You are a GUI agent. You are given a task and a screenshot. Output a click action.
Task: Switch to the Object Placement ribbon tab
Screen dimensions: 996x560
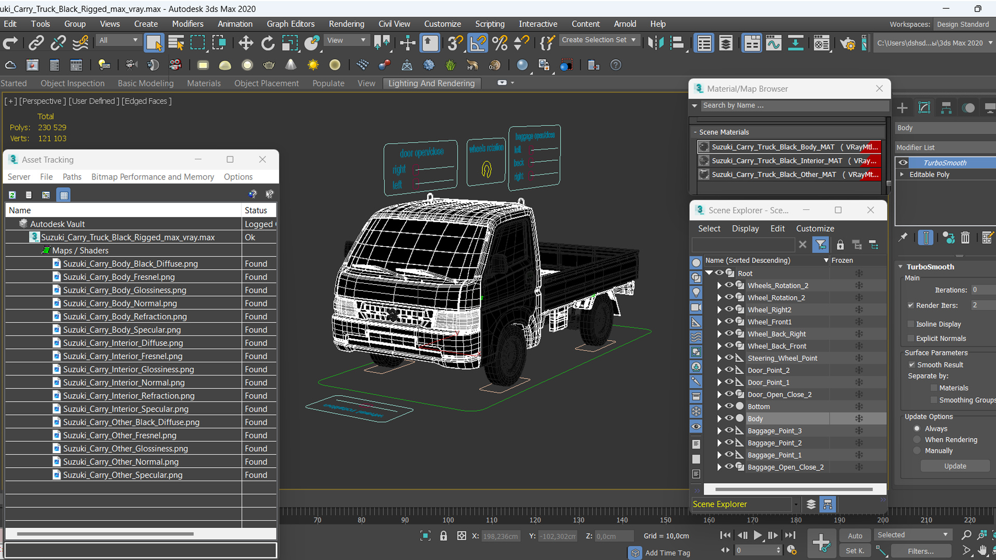click(x=266, y=83)
